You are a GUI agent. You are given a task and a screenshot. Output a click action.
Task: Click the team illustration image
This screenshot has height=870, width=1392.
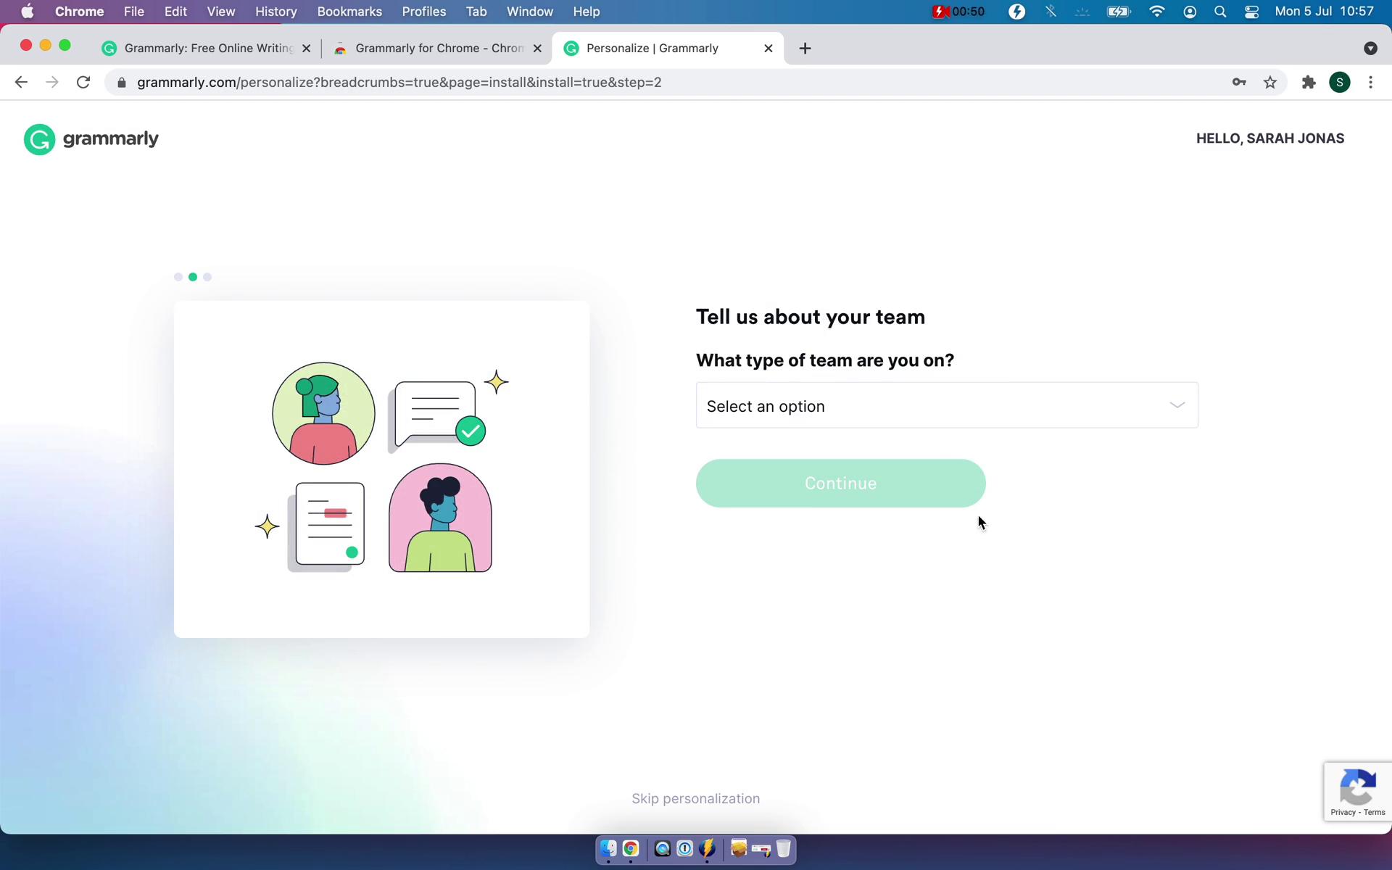[x=381, y=469]
